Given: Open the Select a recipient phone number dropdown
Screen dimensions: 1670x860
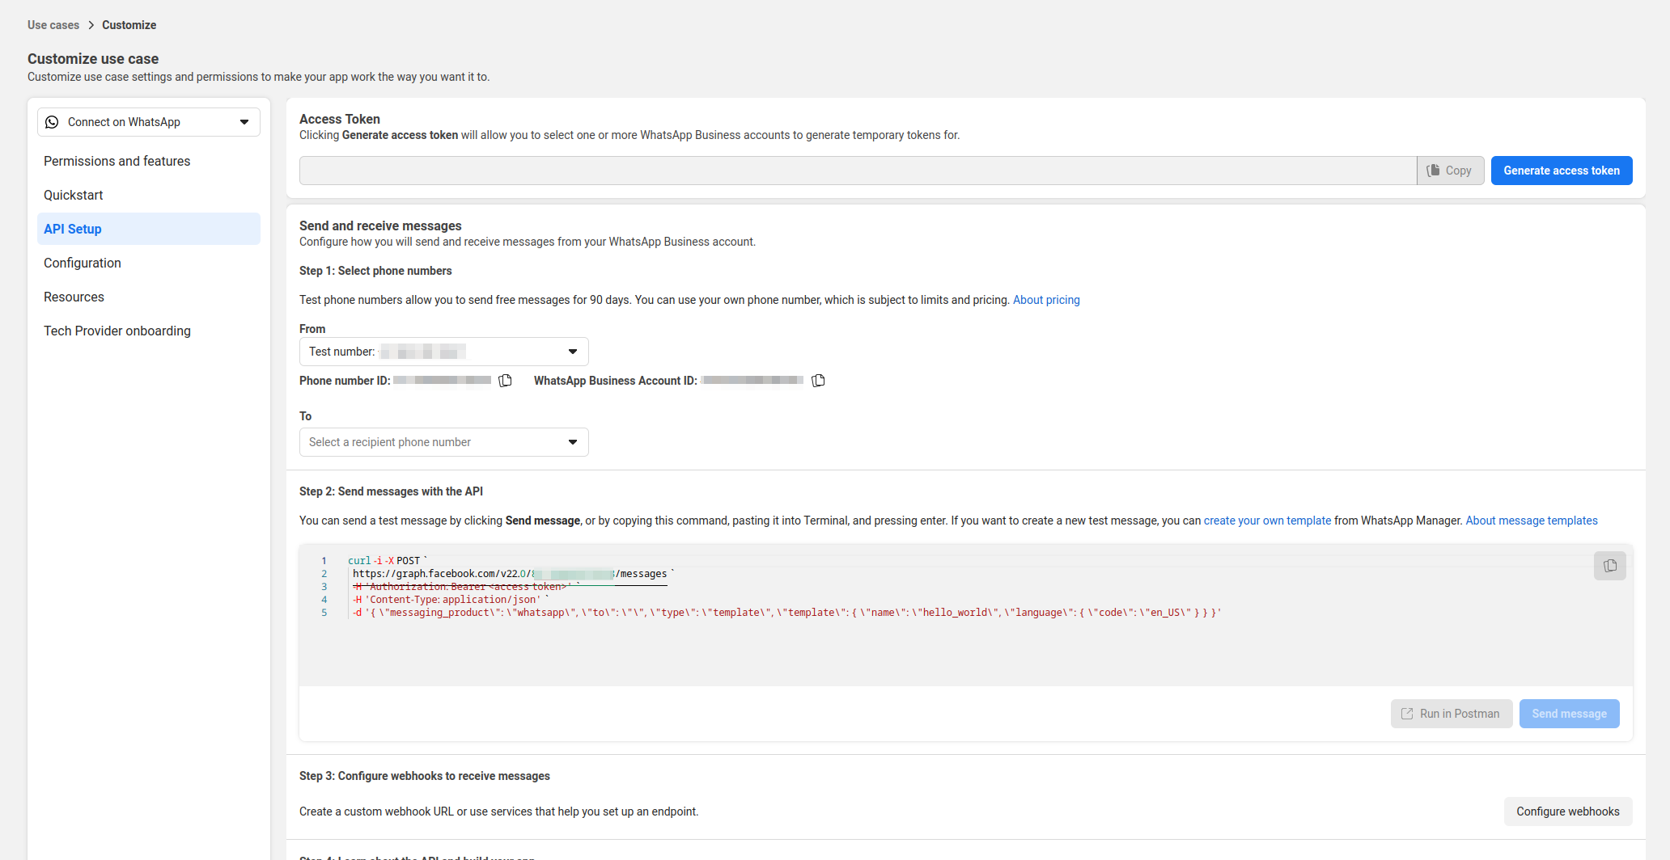Looking at the screenshot, I should click(x=444, y=442).
